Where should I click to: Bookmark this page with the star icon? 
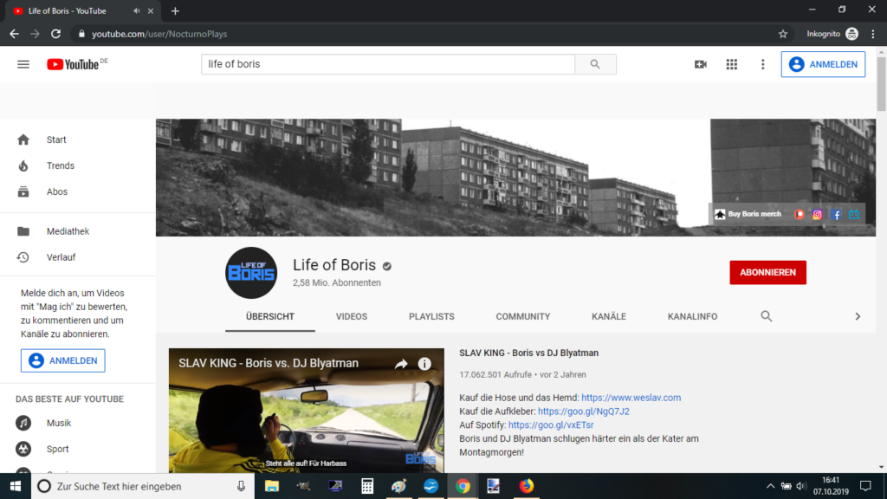[783, 34]
